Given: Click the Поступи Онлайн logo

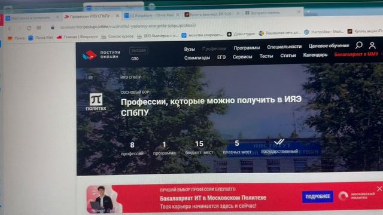Looking at the screenshot, I should pyautogui.click(x=101, y=55).
